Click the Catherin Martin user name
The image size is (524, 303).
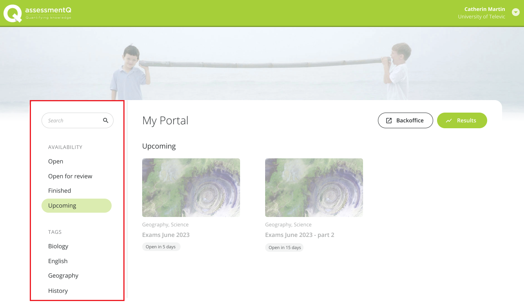coord(484,9)
